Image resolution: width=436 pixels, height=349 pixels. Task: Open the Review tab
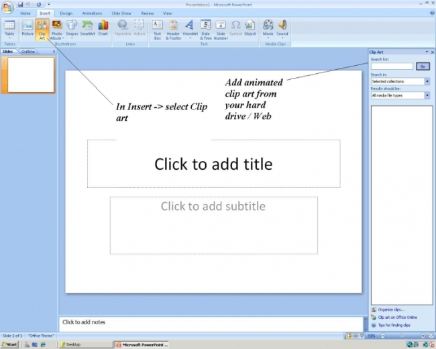[x=148, y=13]
